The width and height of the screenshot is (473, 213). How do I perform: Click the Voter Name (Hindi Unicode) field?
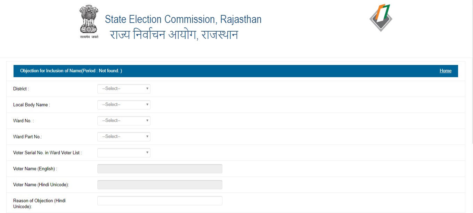(160, 185)
